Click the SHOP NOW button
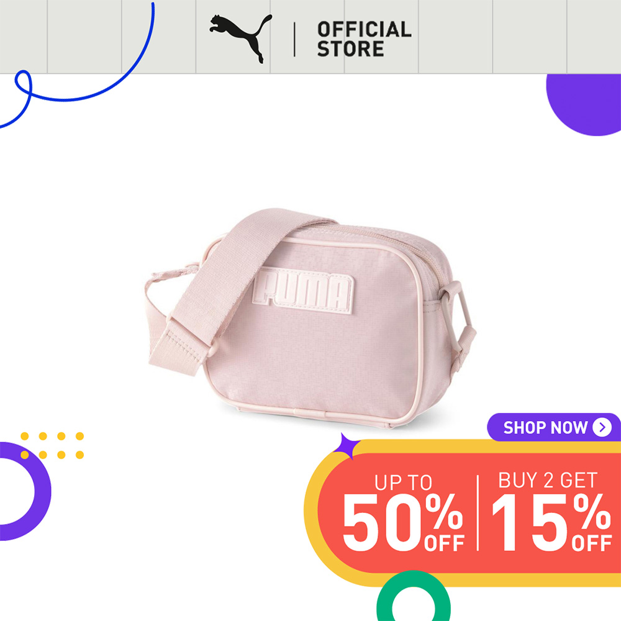This screenshot has height=621, width=621. [x=554, y=427]
